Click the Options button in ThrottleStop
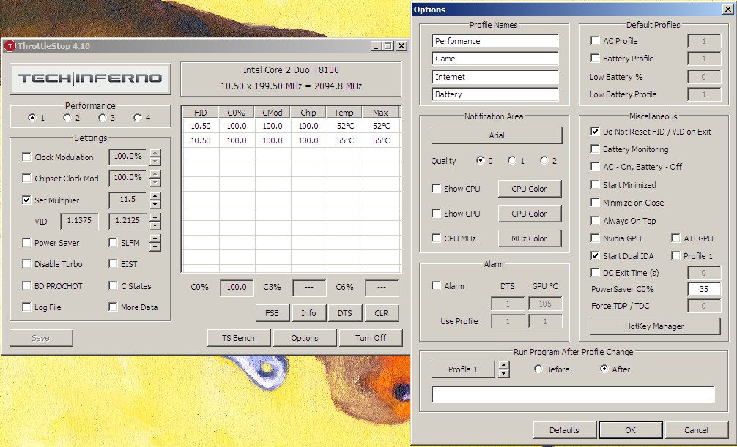 point(305,338)
